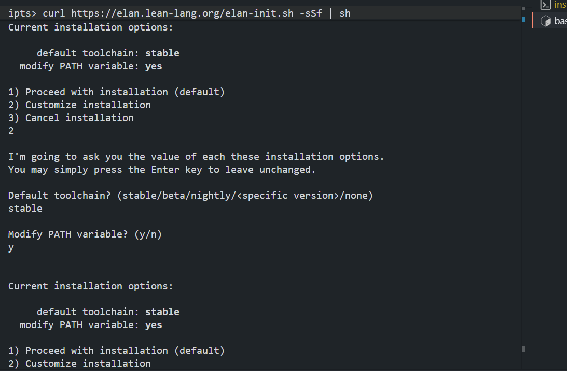This screenshot has width=567, height=371.
Task: Click the "Modify PATH variable? (y/n)" prompt
Action: pos(85,234)
